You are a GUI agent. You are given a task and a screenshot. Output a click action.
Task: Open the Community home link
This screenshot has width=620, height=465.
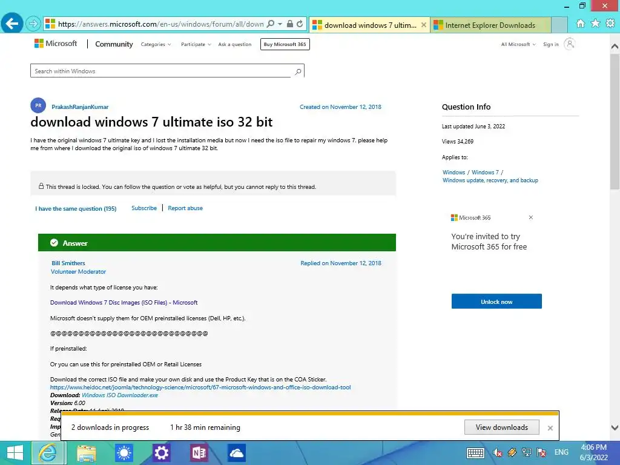[114, 44]
